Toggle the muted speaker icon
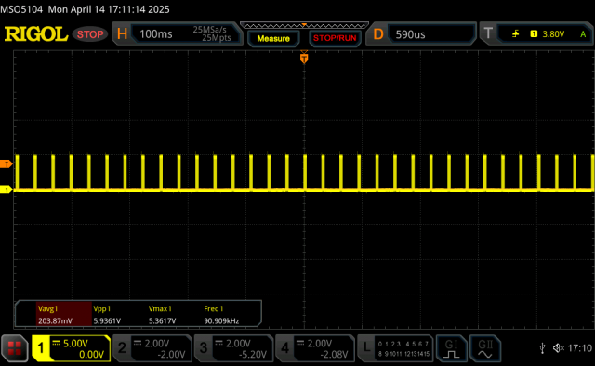The width and height of the screenshot is (595, 366). point(559,347)
